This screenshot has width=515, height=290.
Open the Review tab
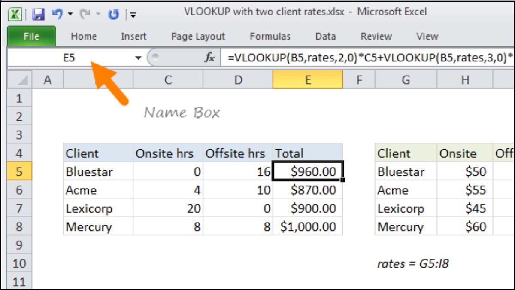pyautogui.click(x=376, y=36)
